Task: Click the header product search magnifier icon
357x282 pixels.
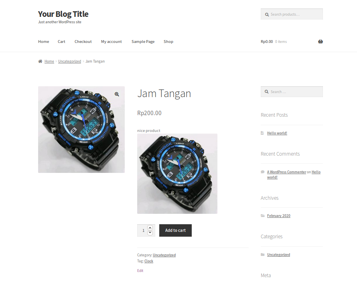Action: 267,14
